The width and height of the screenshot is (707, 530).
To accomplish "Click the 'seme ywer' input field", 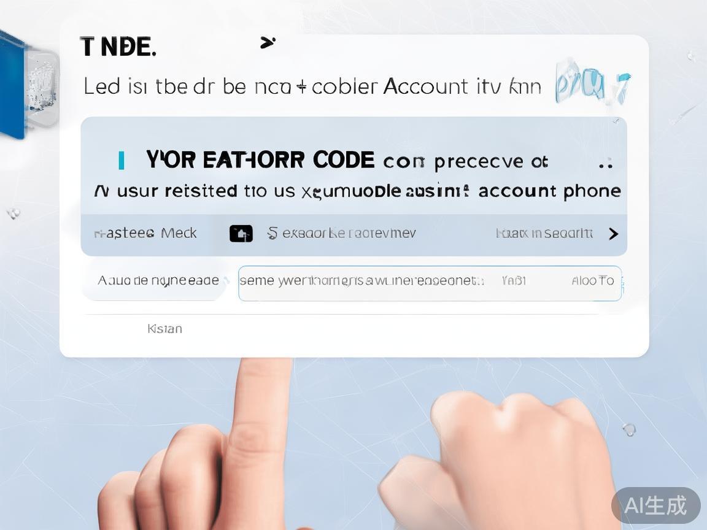I will coord(430,283).
